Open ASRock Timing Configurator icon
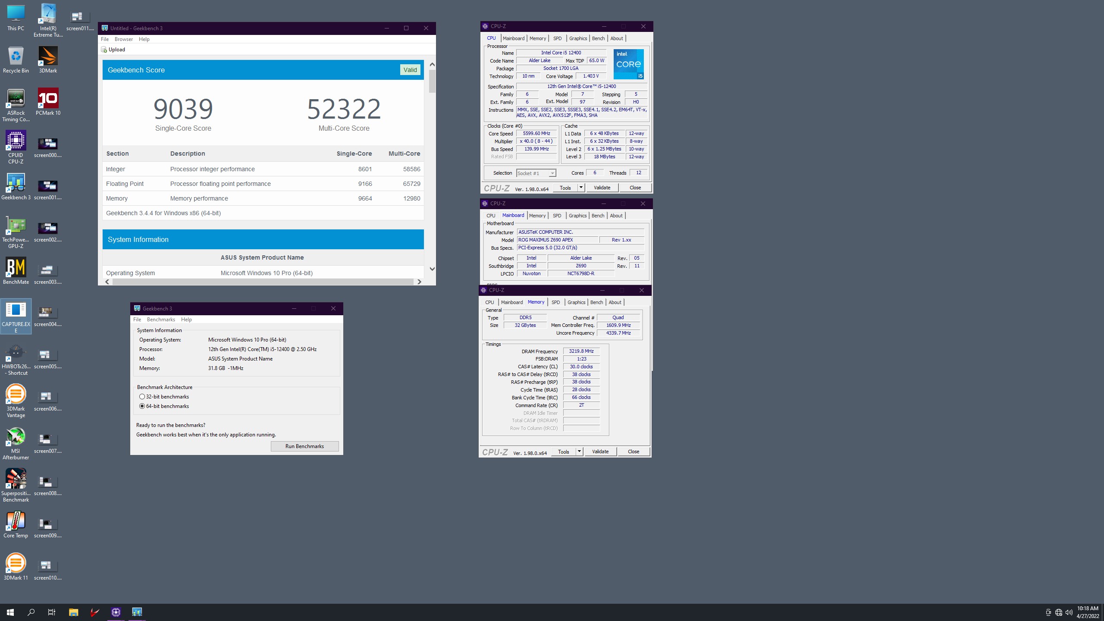Screen dimensions: 1104x621 [x=16, y=105]
